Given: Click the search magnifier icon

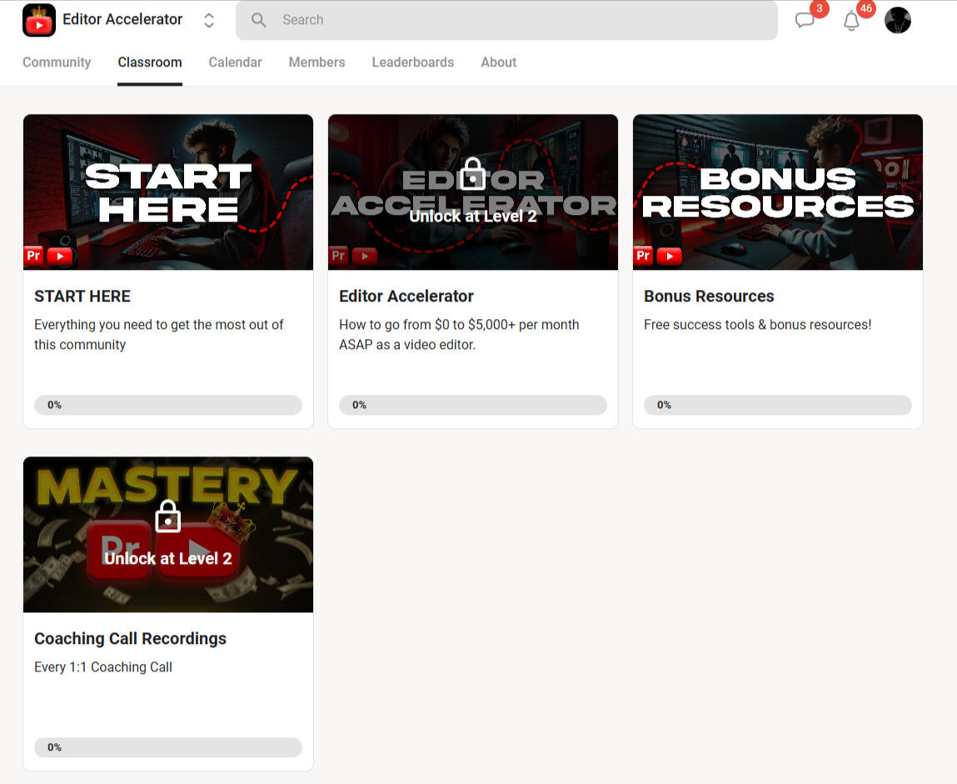Looking at the screenshot, I should click(x=259, y=20).
